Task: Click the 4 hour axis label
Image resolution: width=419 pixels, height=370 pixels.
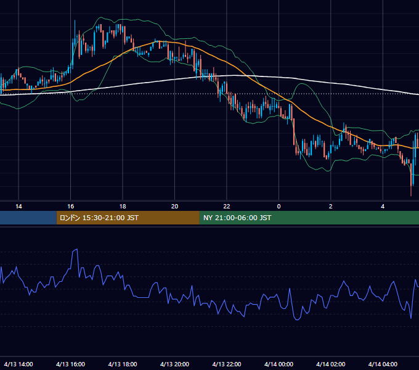Action: 383,207
